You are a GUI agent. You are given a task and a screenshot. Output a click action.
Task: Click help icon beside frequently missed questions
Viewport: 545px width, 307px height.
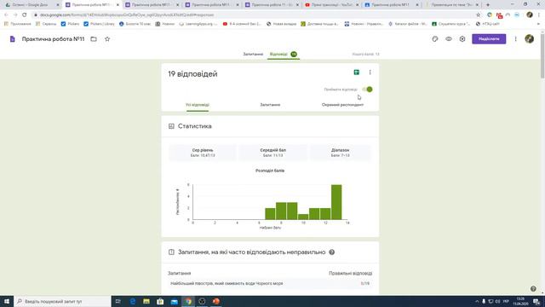[332, 252]
